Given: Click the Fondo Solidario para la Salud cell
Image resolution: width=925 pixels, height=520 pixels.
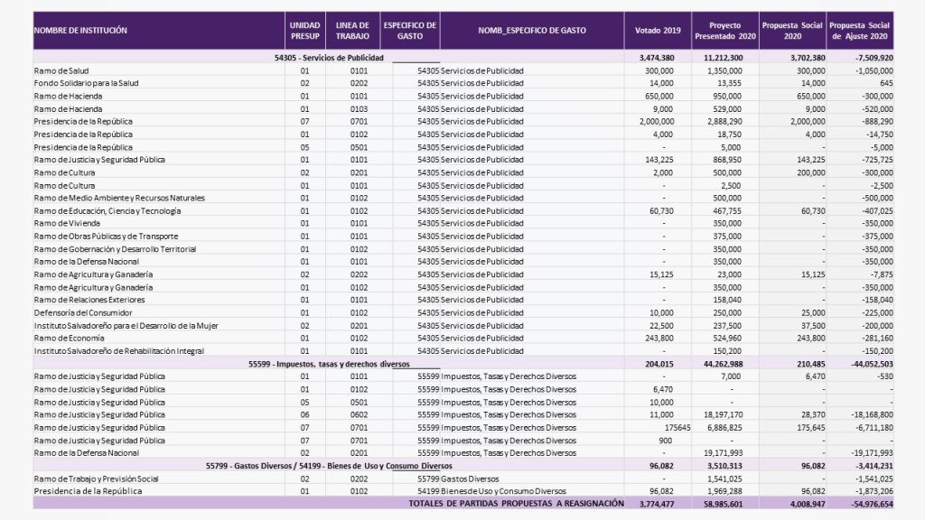Looking at the screenshot, I should click(86, 83).
